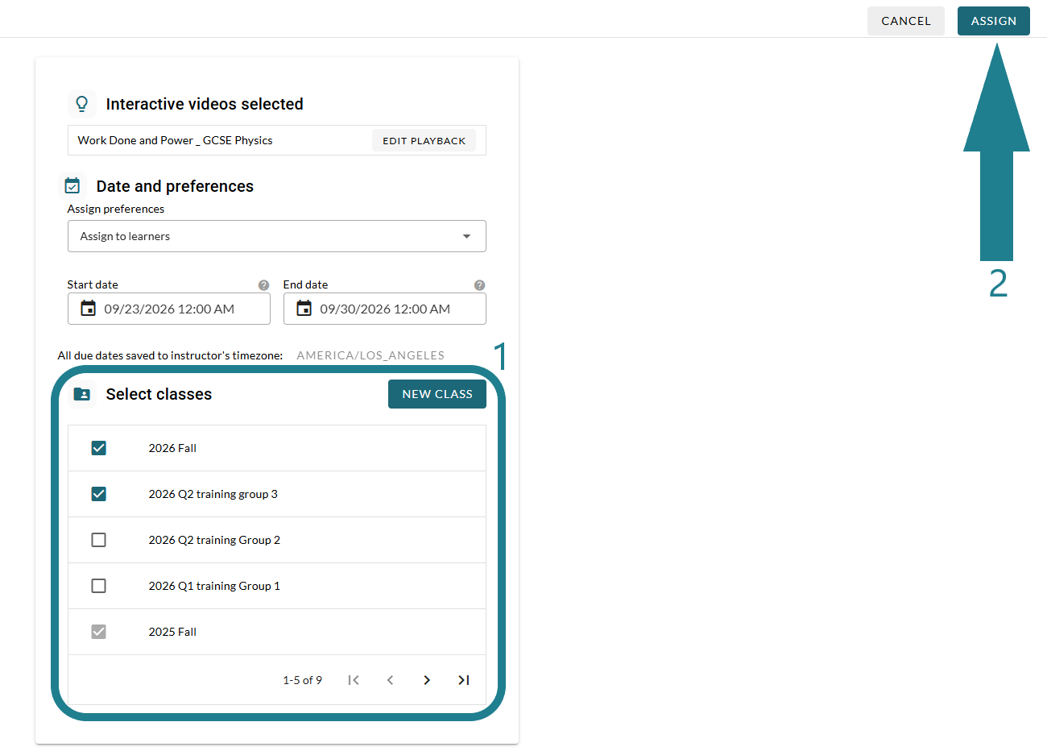Click the End date help question mark
This screenshot has height=751, width=1047.
coord(479,285)
